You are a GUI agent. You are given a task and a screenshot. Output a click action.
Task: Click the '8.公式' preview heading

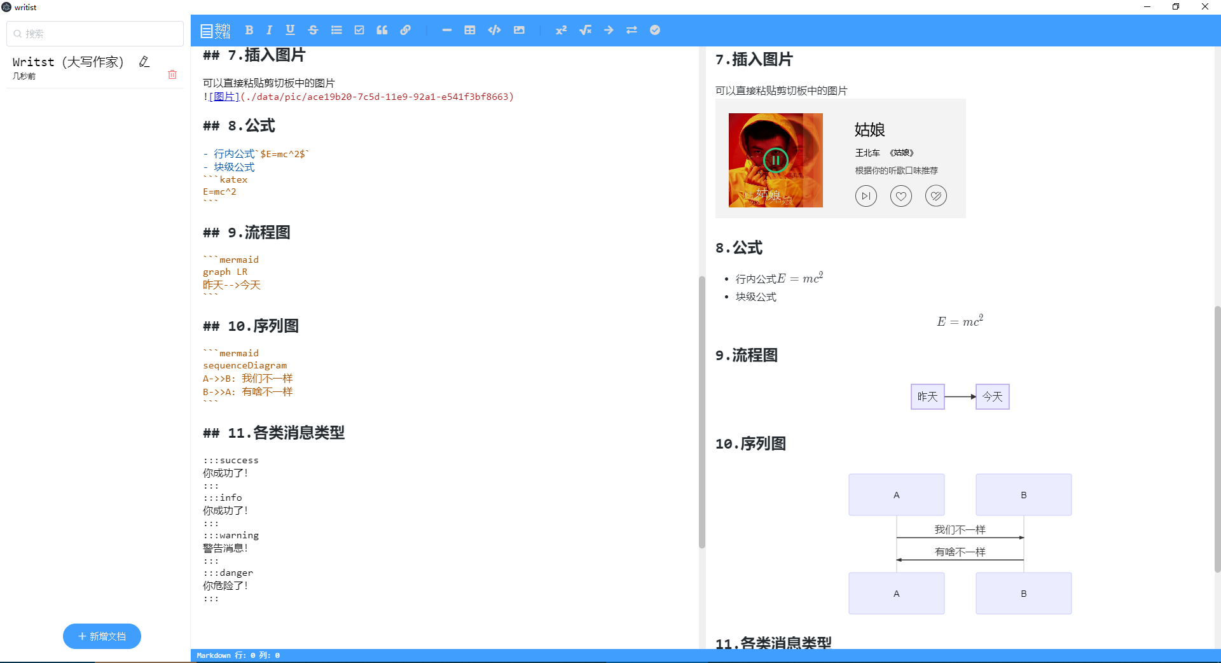click(x=738, y=248)
